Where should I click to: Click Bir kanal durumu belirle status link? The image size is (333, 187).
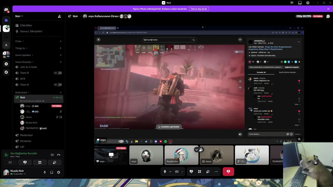tap(32, 101)
